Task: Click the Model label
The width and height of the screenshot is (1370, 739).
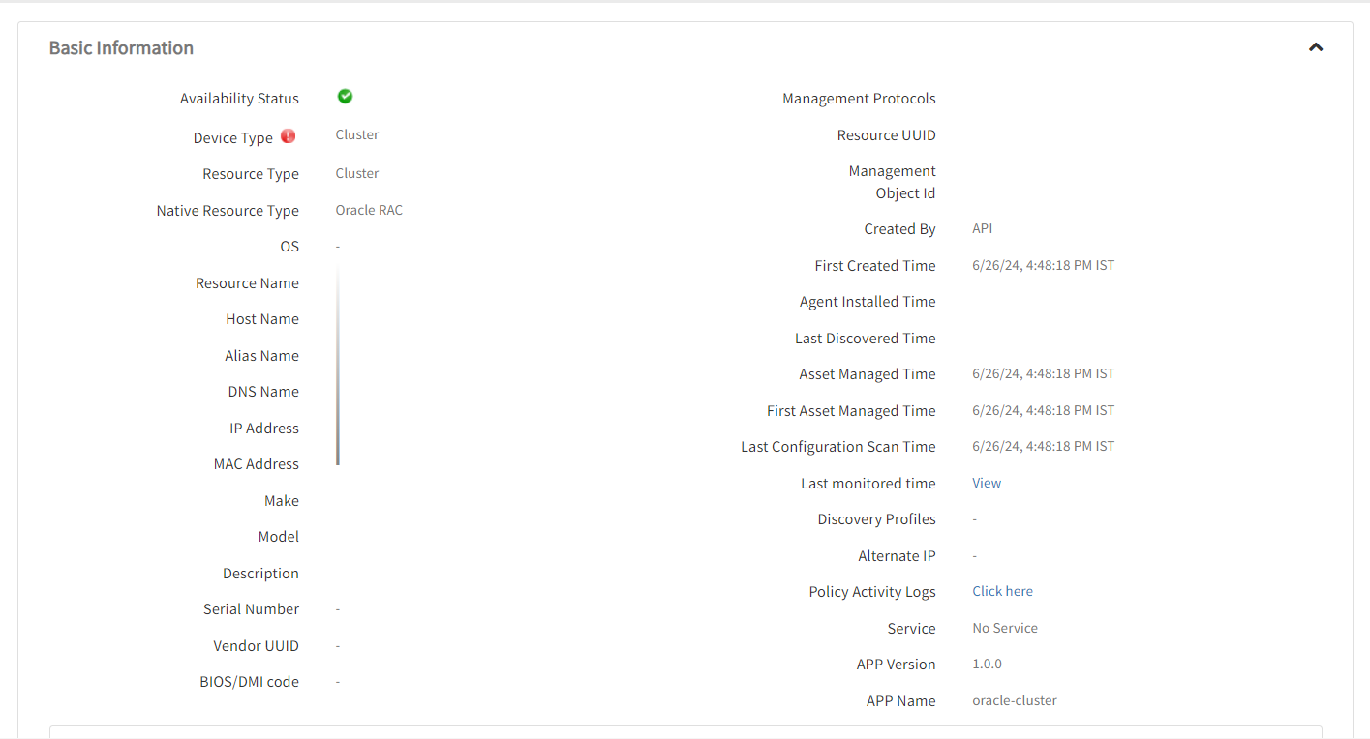Action: [x=279, y=537]
